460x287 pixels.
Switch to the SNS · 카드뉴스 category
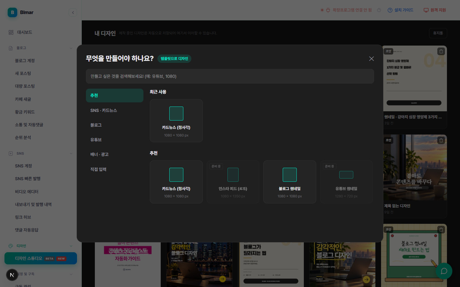(115, 110)
